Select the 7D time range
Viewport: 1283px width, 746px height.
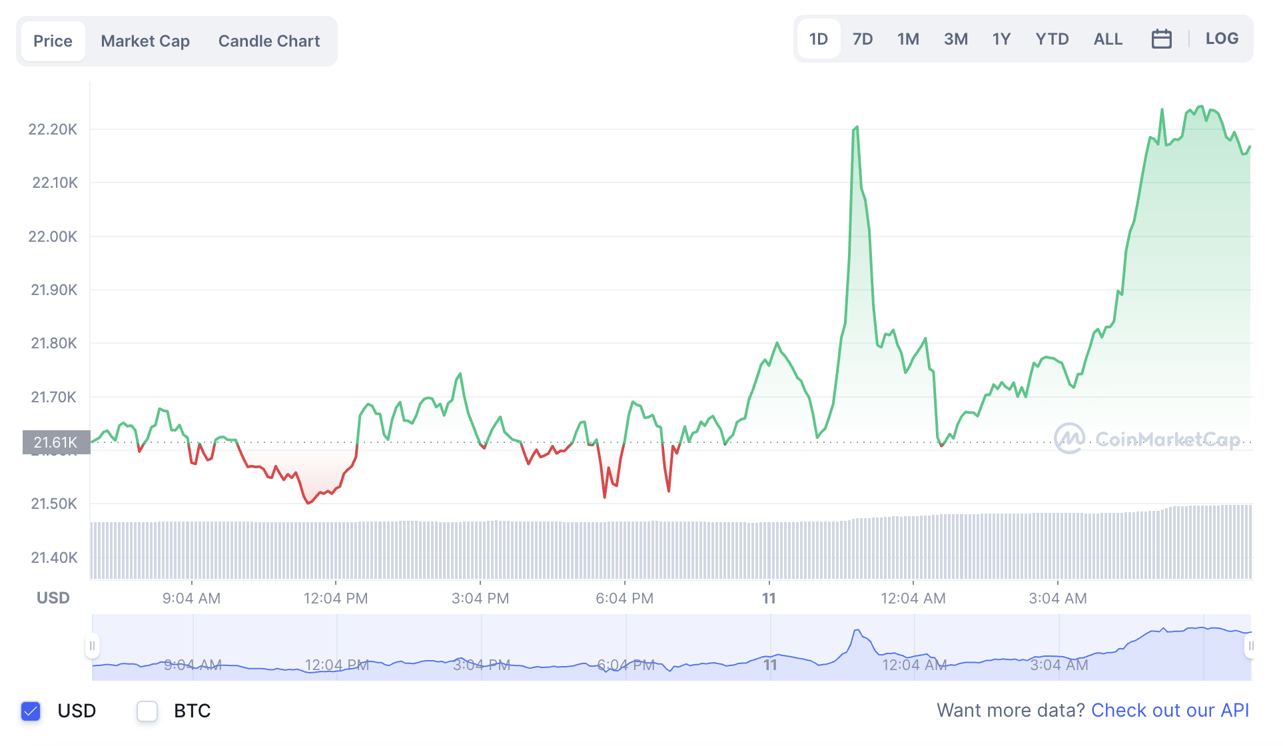[x=862, y=39]
